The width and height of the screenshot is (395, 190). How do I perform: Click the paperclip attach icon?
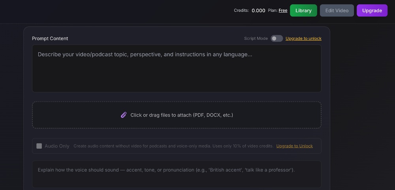124,115
